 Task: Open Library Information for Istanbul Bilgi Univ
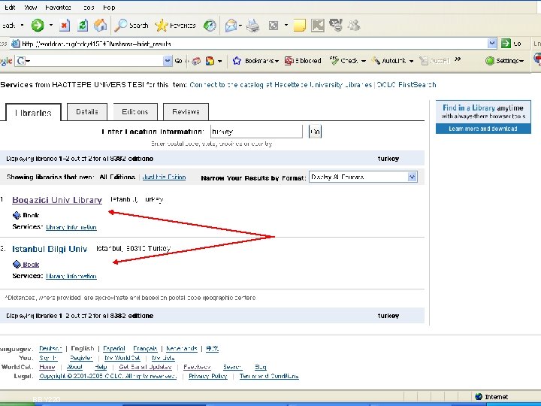click(71, 276)
